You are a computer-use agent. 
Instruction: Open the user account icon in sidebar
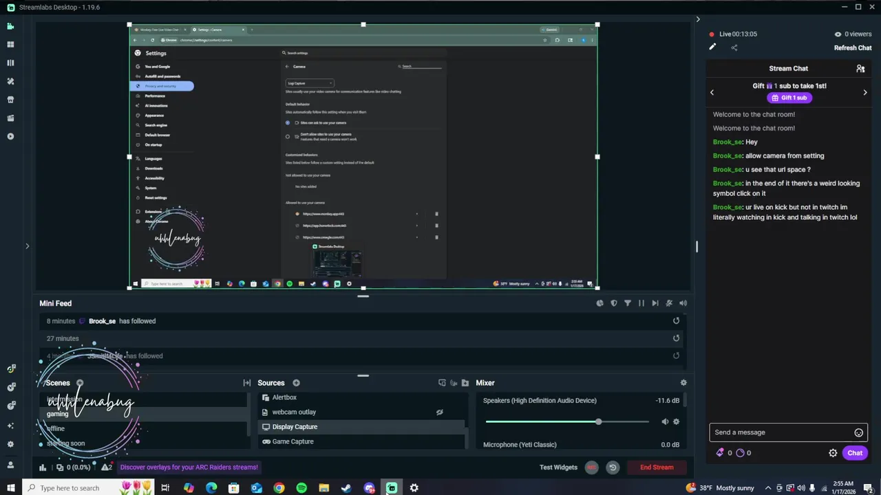[x=10, y=465]
